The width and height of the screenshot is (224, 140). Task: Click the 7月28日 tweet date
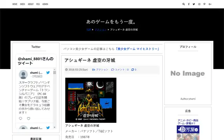coord(37,76)
